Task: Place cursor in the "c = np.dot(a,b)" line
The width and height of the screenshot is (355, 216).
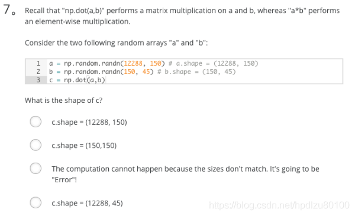Action: pyautogui.click(x=77, y=80)
